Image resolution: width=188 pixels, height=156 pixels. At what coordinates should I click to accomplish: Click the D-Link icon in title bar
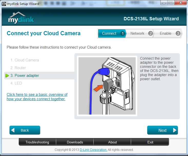point(4,4)
